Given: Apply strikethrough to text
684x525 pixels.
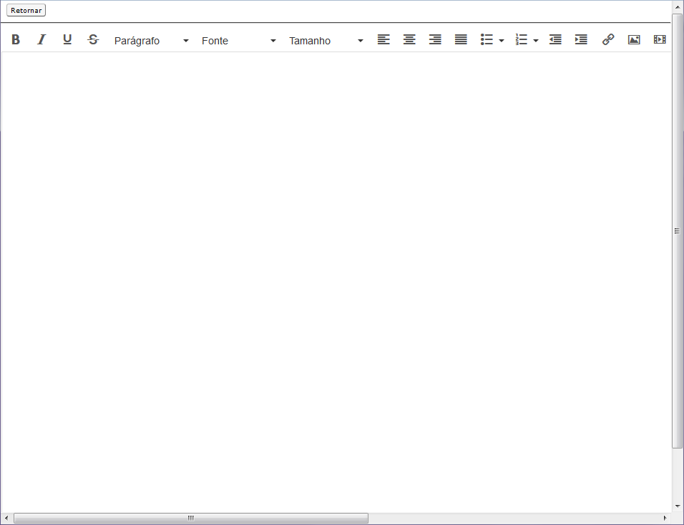Looking at the screenshot, I should (93, 40).
